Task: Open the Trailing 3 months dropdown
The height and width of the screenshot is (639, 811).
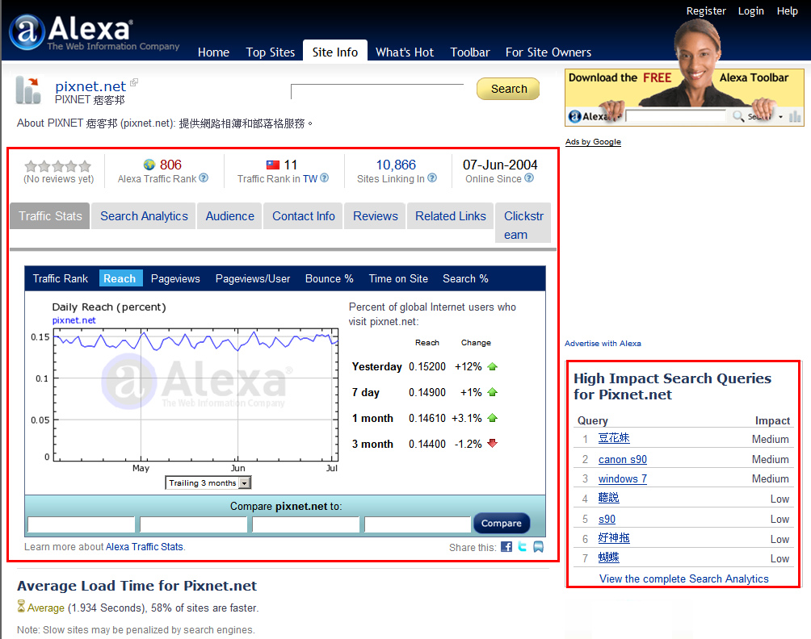Action: [208, 483]
